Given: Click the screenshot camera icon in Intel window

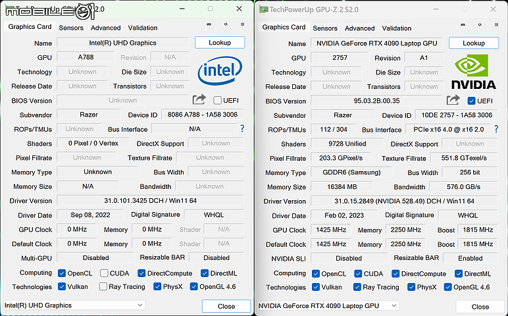Looking at the screenshot, I should (209, 24).
